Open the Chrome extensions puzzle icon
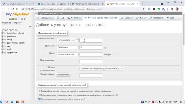 point(172,9)
